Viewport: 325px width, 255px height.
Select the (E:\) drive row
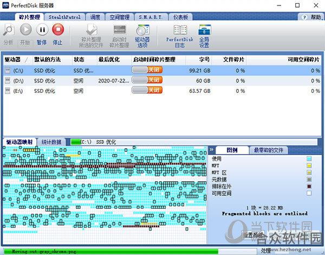(x=162, y=91)
